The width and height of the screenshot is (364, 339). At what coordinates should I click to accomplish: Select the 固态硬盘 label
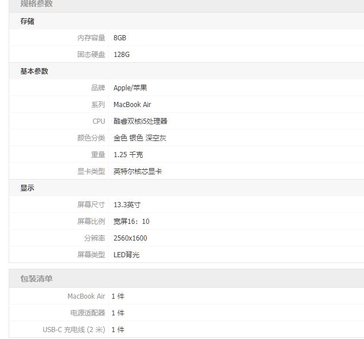click(91, 54)
